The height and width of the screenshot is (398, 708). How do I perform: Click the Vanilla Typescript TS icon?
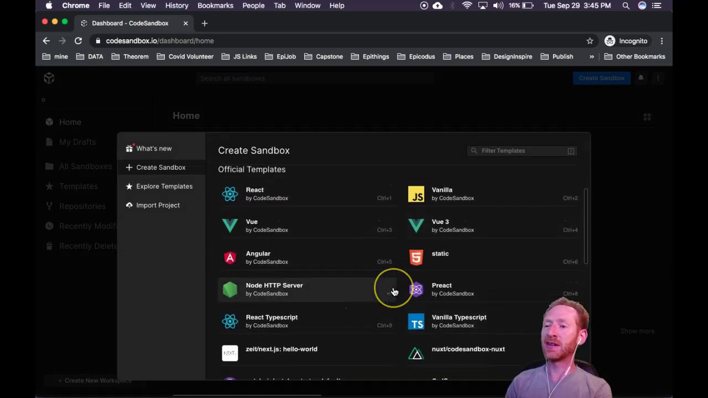pos(416,321)
